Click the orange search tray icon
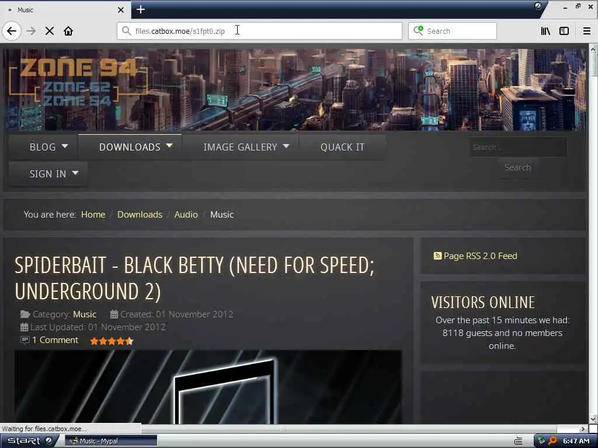 [552, 441]
